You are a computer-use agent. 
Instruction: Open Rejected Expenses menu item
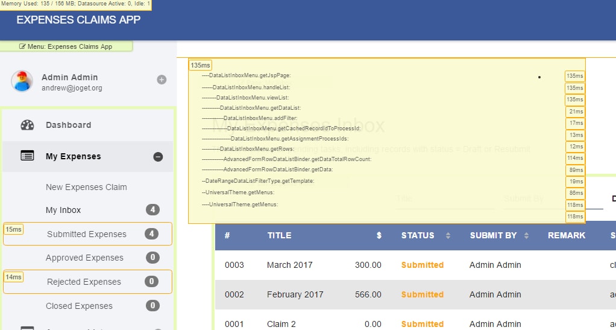84,282
